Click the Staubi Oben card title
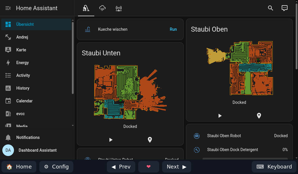298x174 pixels. (209, 29)
